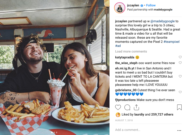Save post with bookmark icon
The width and height of the screenshot is (185, 135).
179,107
